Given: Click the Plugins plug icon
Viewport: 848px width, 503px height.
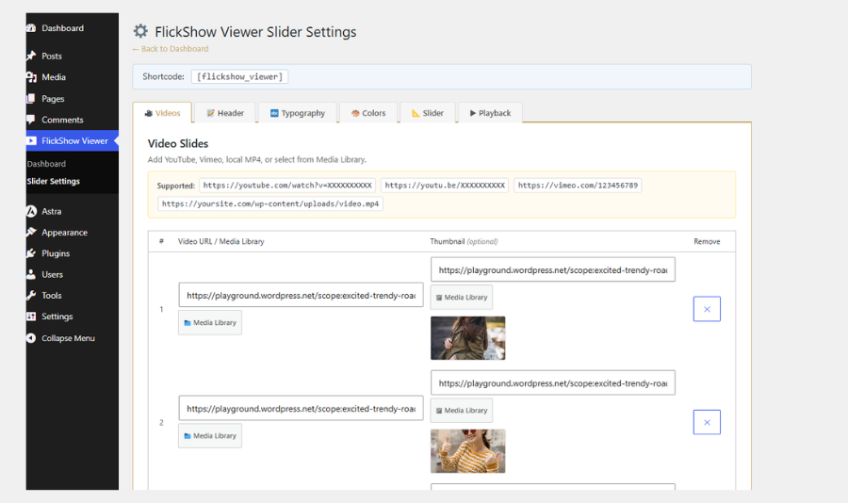Looking at the screenshot, I should click(31, 253).
